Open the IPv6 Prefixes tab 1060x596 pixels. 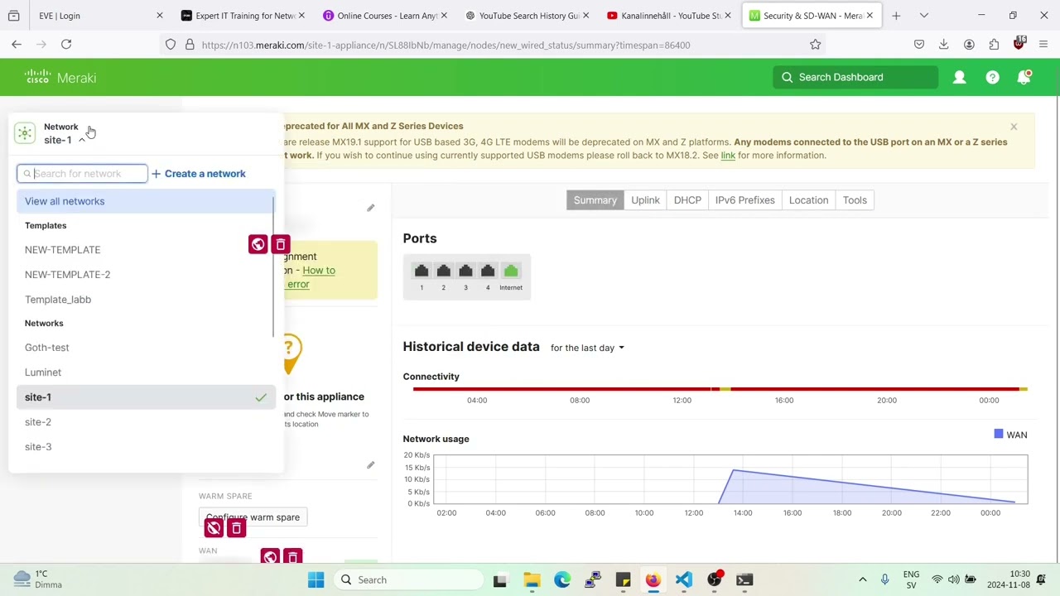pyautogui.click(x=744, y=200)
